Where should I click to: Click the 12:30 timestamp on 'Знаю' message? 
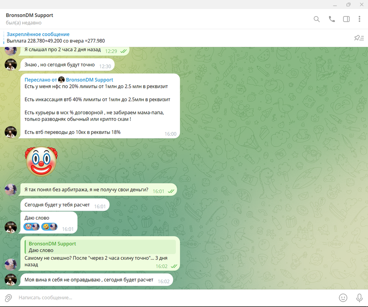(x=105, y=66)
